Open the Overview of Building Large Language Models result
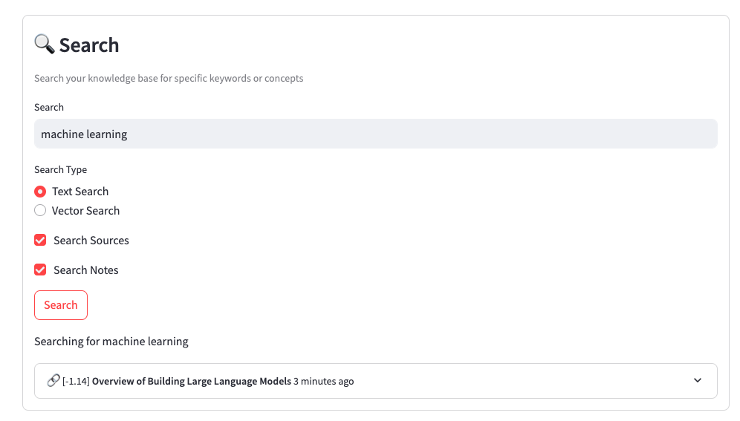The image size is (740, 421). tap(191, 382)
